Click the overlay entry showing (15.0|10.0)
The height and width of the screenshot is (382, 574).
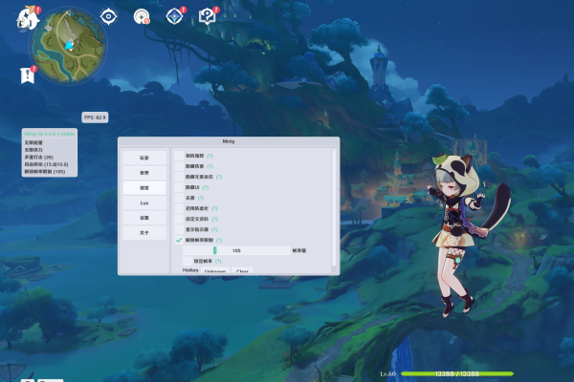(x=46, y=164)
